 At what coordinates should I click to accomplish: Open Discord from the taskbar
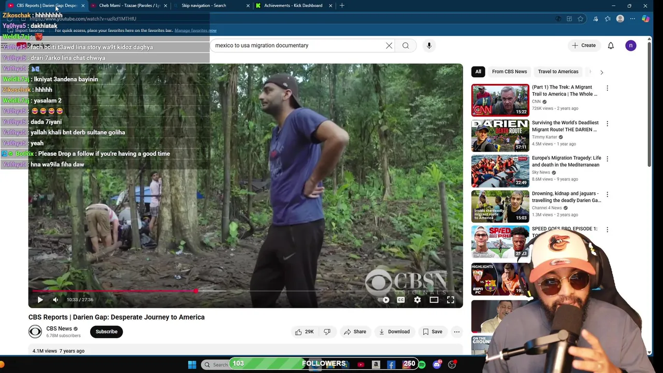(x=437, y=365)
